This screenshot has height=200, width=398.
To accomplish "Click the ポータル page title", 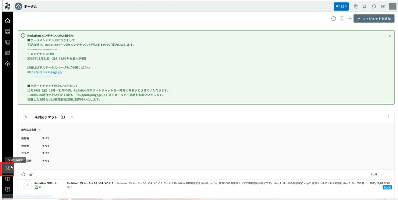I will click(x=31, y=6).
